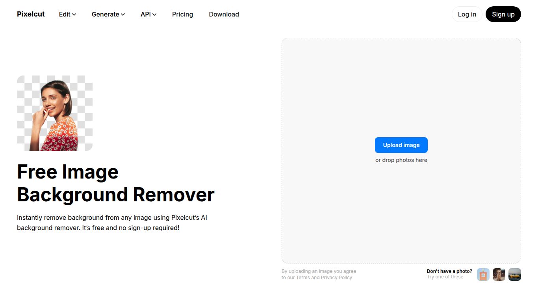
Task: Click the drop photos here area
Action: point(401,160)
